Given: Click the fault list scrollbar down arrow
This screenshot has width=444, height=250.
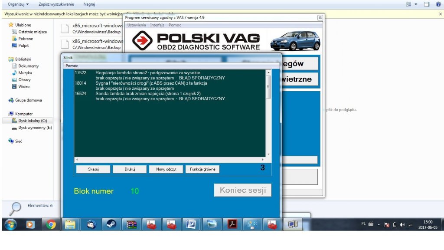Looking at the screenshot, I should (x=268, y=154).
